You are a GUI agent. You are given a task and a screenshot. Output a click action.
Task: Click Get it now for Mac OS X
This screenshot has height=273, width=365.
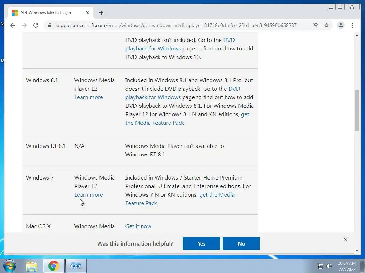[x=138, y=226]
